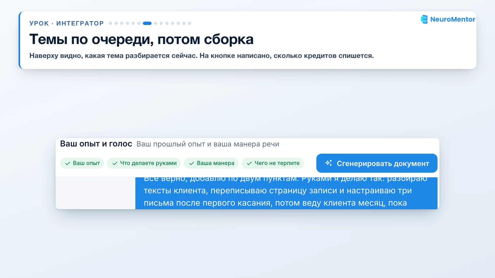Click the sparkle icon on the generate button

coord(328,163)
